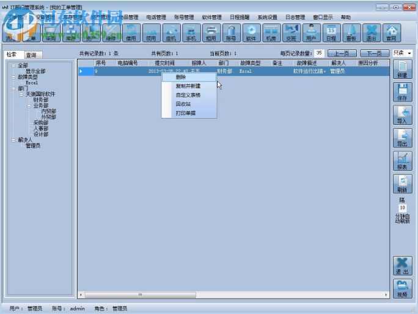Select 财务部 in the department tree
Screen dimensions: 418x314
(x=41, y=100)
